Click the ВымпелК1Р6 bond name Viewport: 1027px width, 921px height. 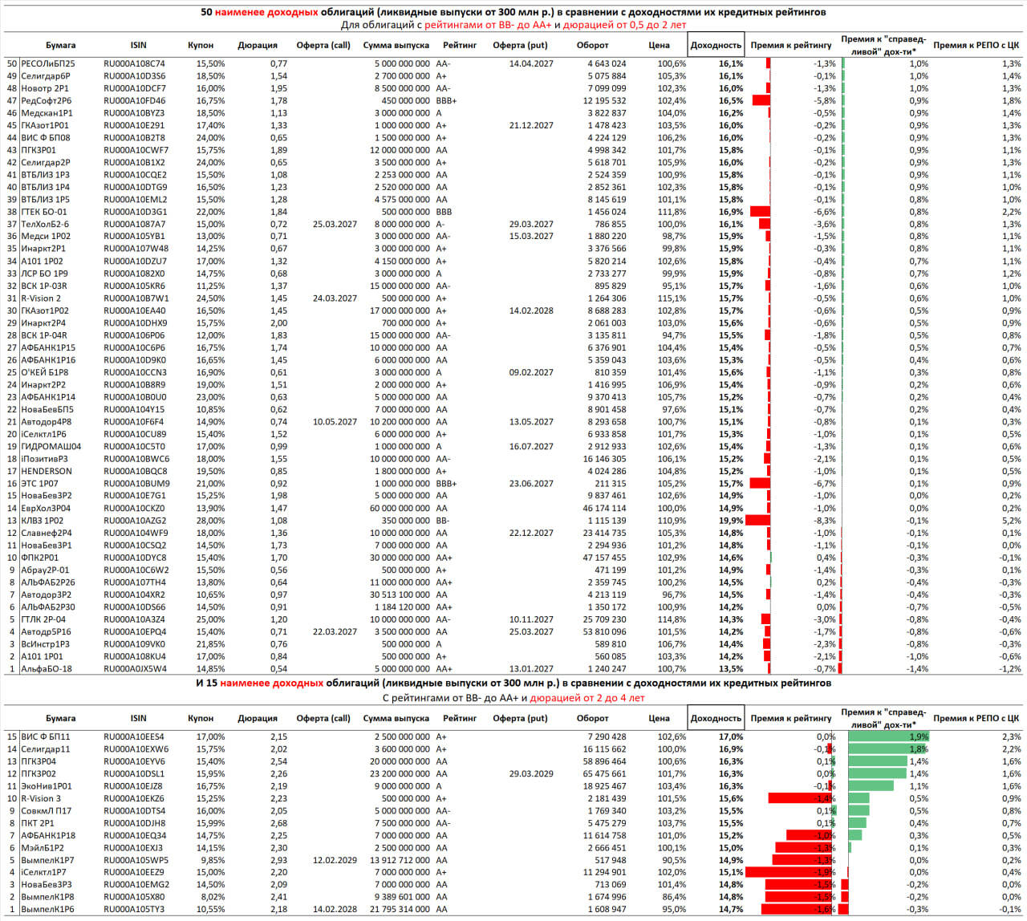(x=47, y=910)
